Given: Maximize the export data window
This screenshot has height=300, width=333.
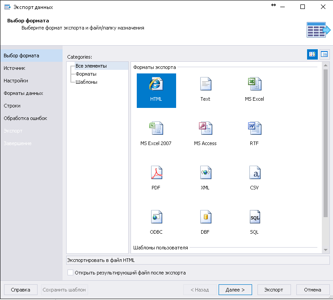Looking at the screenshot, I should tap(303, 7).
